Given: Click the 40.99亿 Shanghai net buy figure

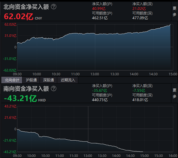Looking at the screenshot, I should pos(99,9).
